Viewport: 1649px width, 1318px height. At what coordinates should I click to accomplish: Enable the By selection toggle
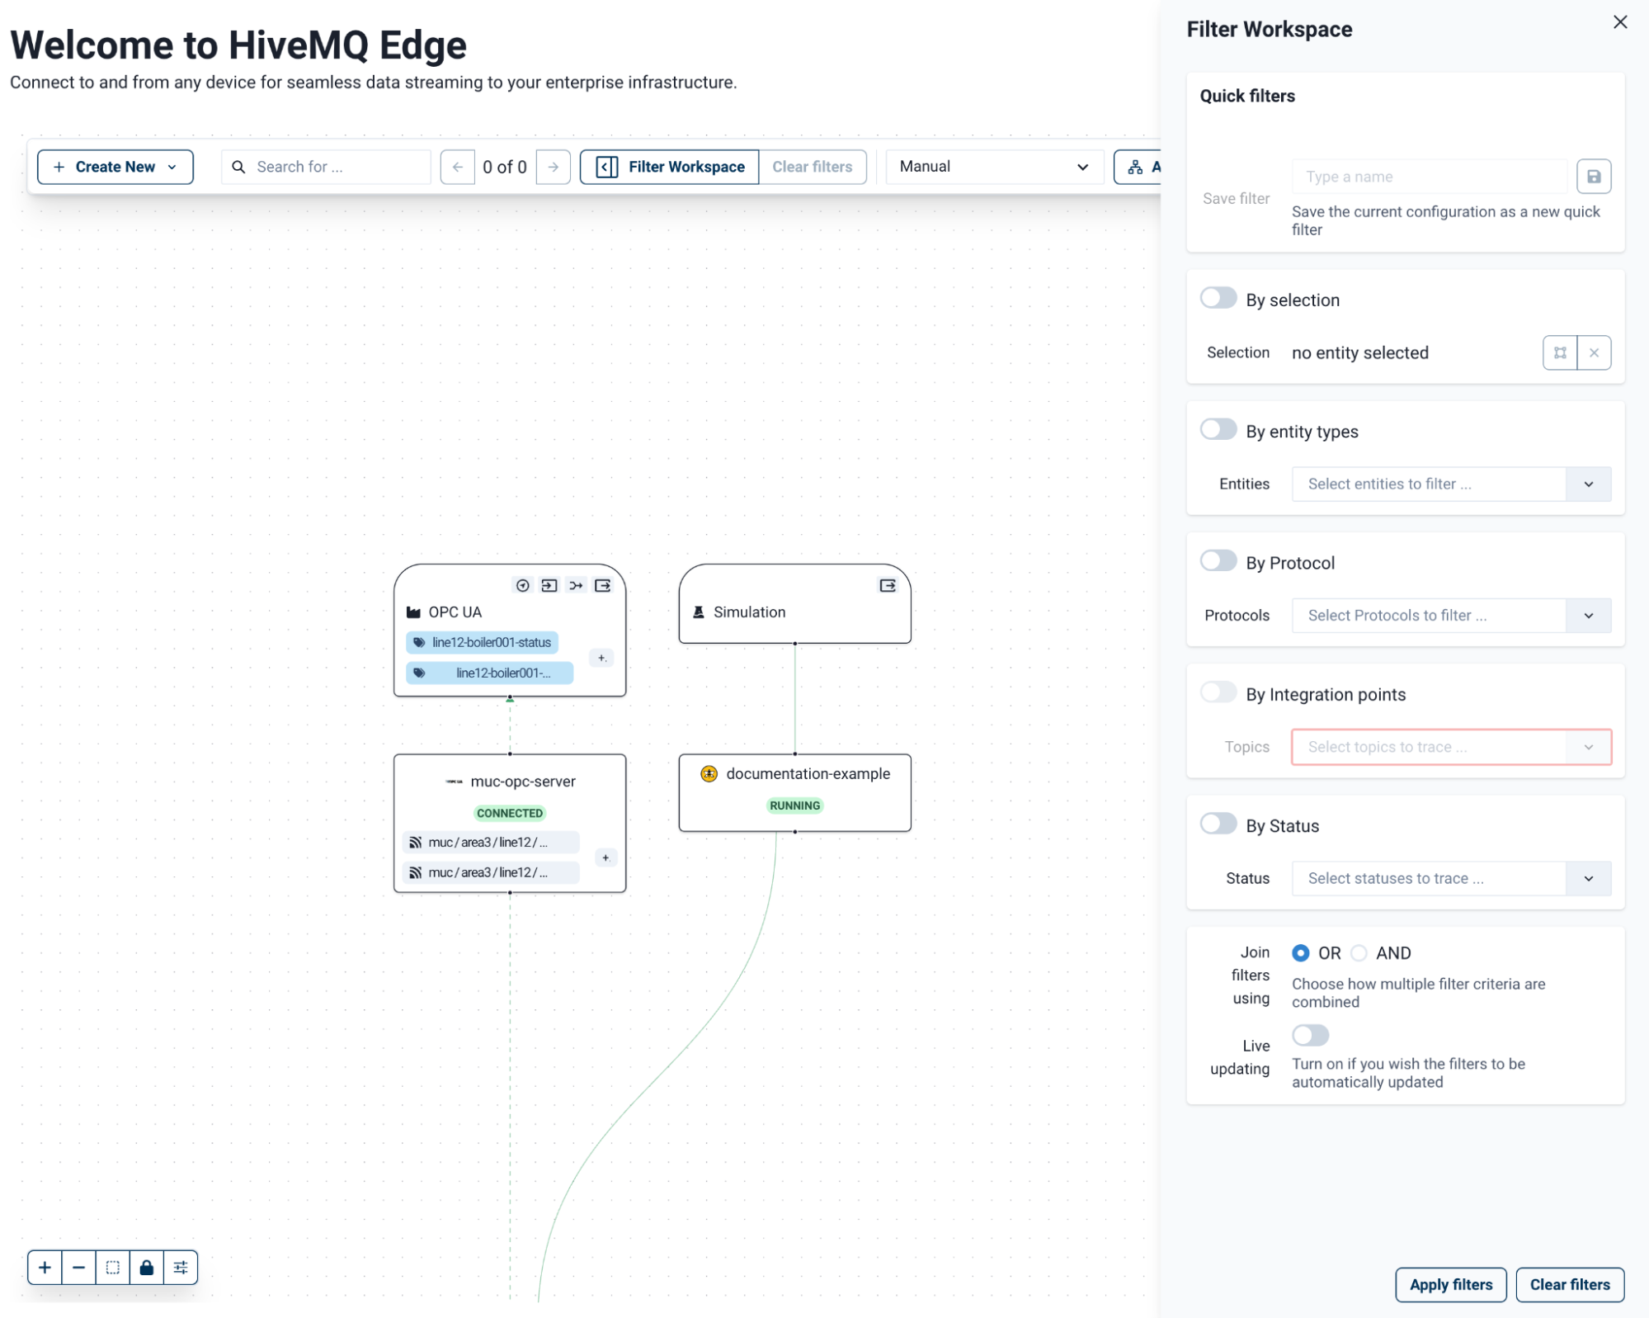[x=1218, y=298]
